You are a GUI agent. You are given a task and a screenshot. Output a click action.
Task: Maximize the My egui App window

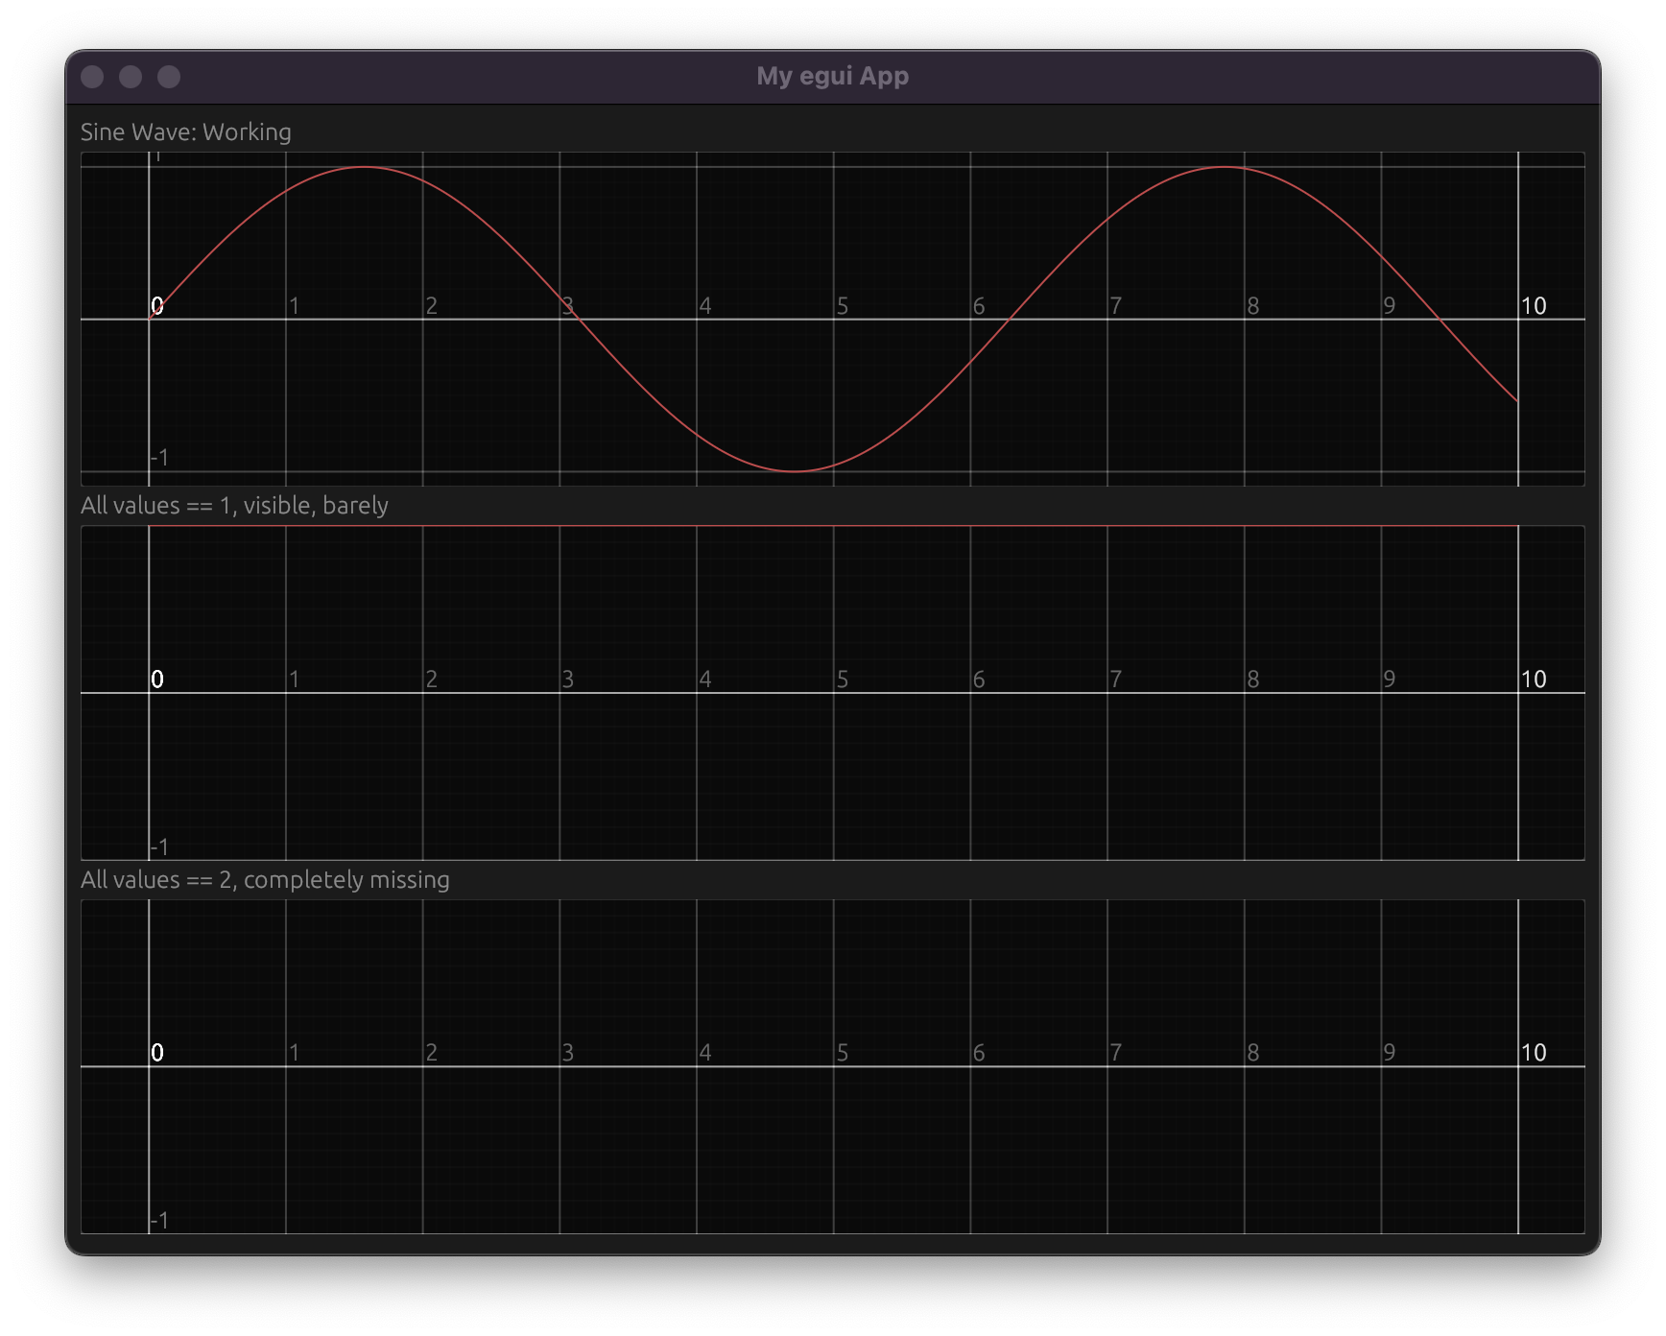click(x=169, y=77)
